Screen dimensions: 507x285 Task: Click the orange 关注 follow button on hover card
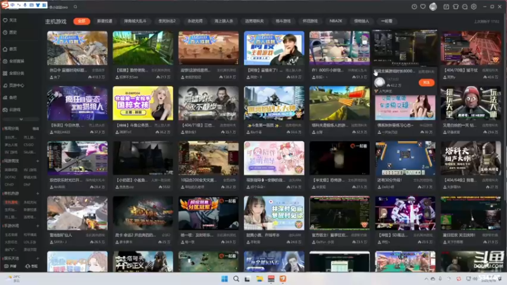point(426,83)
